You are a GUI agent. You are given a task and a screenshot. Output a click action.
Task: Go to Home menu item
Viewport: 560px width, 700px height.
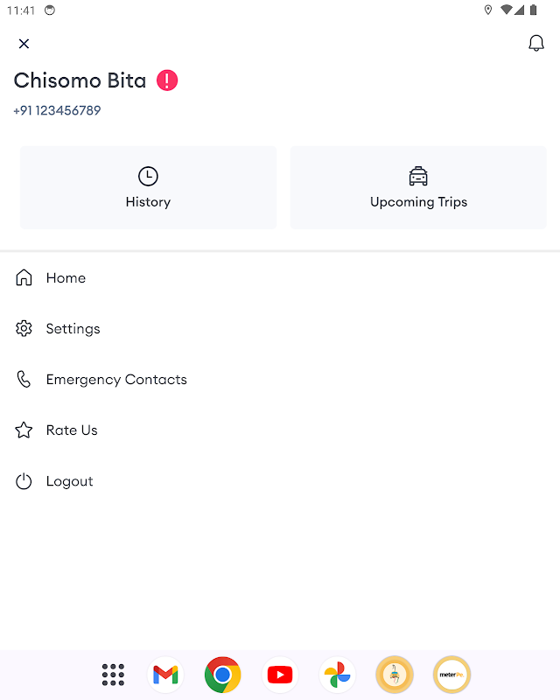point(66,278)
